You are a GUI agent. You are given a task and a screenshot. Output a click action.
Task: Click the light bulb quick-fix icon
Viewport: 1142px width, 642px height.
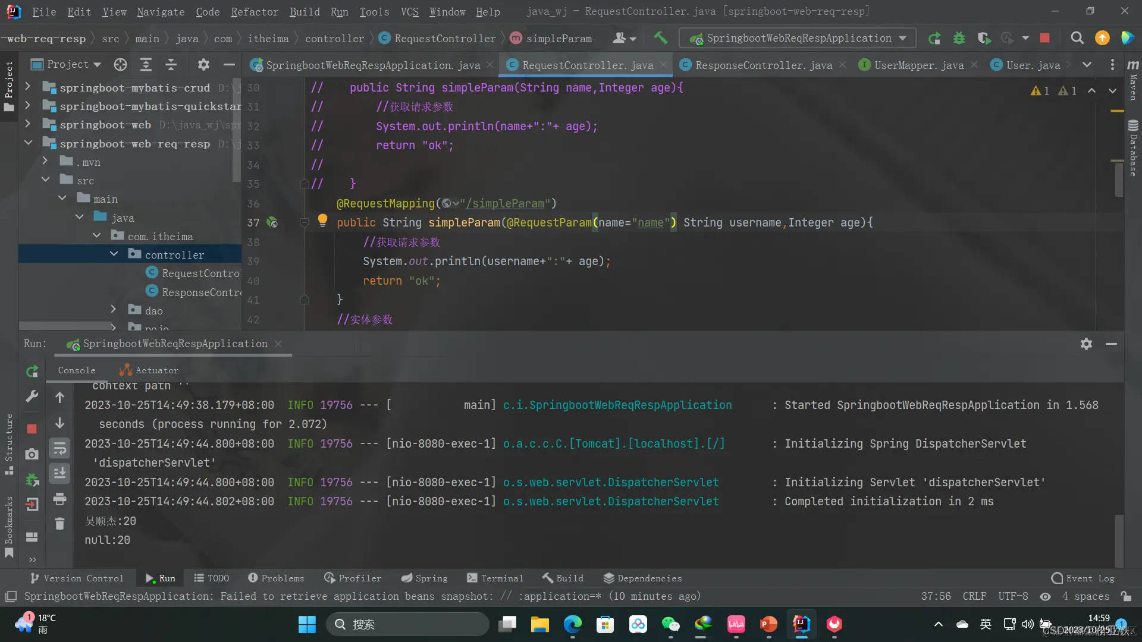[322, 221]
